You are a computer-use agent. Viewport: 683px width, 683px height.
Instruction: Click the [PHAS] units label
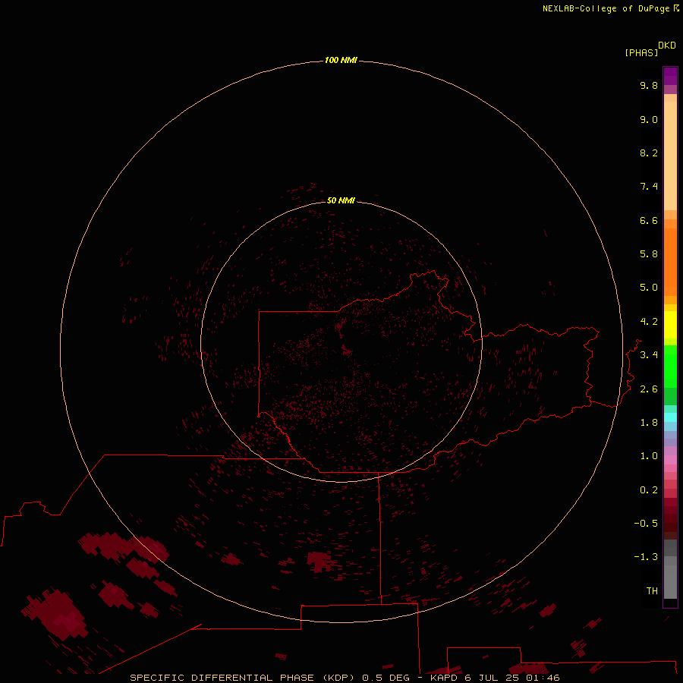click(x=641, y=53)
